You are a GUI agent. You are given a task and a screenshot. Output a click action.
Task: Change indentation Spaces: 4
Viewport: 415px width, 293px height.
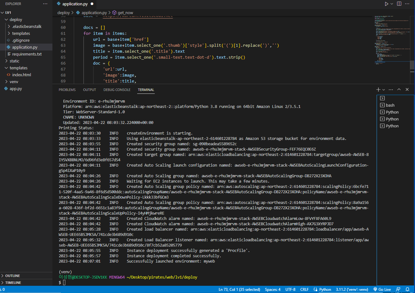tap(273, 289)
